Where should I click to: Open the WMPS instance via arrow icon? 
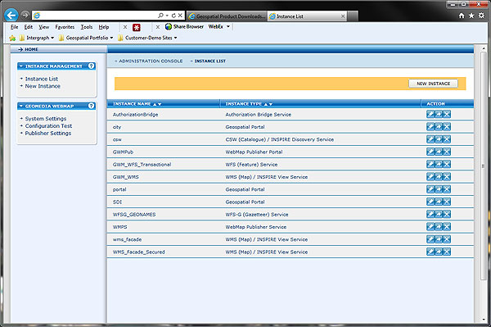pos(439,227)
